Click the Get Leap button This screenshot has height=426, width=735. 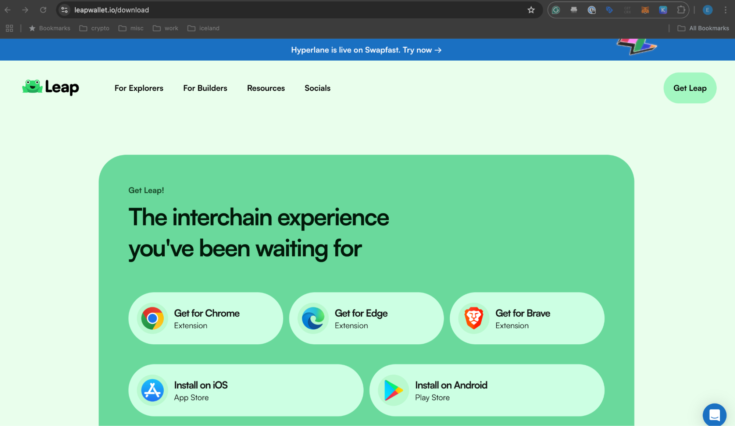tap(690, 88)
